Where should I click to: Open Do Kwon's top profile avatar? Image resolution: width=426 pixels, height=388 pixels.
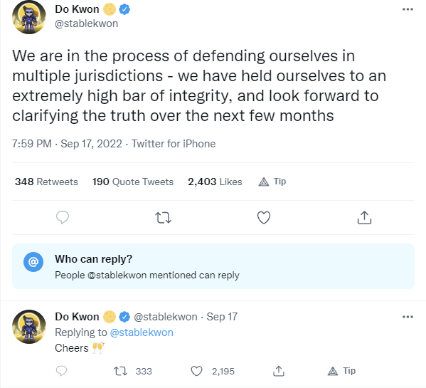pos(29,17)
